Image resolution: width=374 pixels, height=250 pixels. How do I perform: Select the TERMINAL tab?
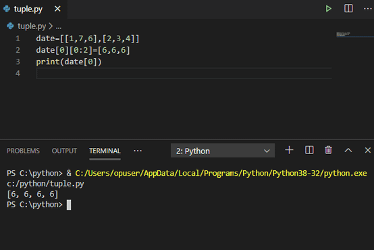tap(105, 151)
